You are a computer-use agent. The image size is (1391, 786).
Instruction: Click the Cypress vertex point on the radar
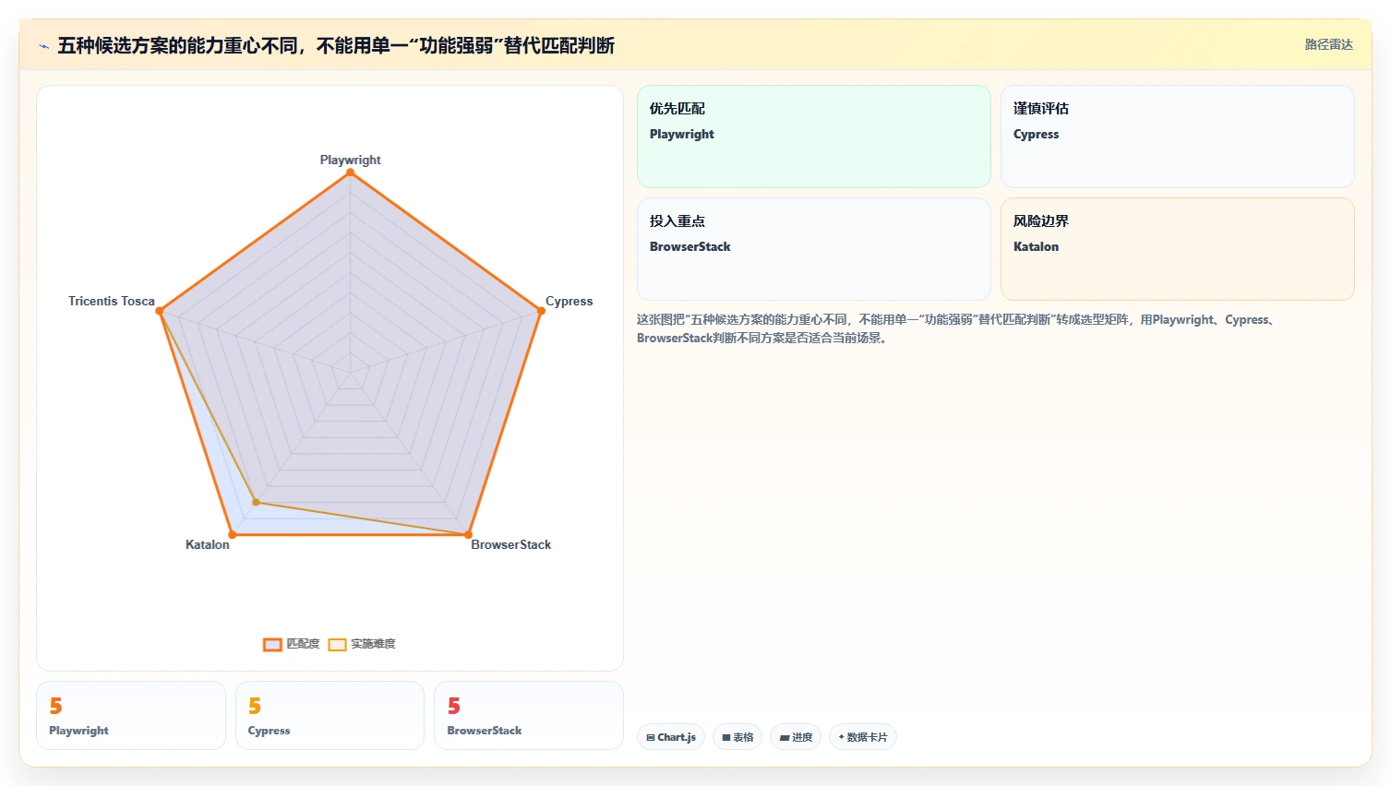(x=541, y=311)
